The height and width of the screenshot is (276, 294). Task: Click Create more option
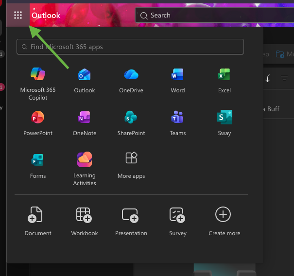224,221
